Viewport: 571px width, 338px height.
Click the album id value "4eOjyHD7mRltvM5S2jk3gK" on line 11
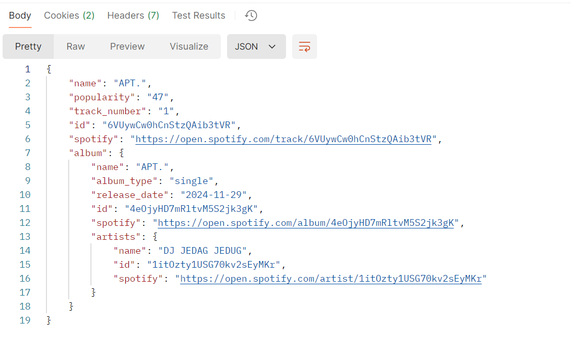pyautogui.click(x=191, y=209)
